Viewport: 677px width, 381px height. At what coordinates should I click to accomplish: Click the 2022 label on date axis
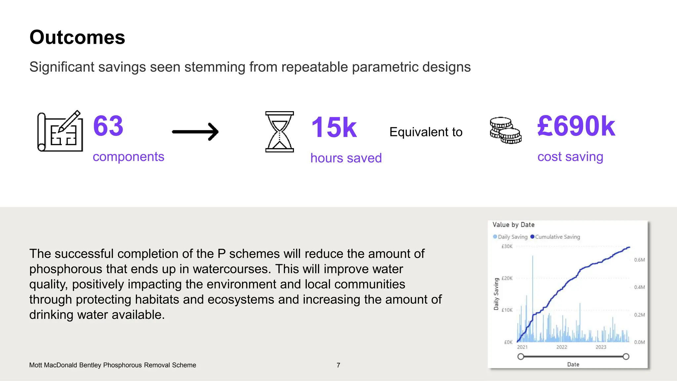pos(562,347)
